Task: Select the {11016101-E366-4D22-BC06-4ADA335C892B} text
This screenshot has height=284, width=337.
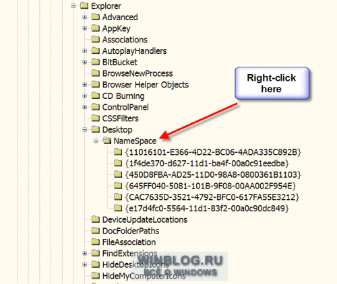Action: [213, 152]
